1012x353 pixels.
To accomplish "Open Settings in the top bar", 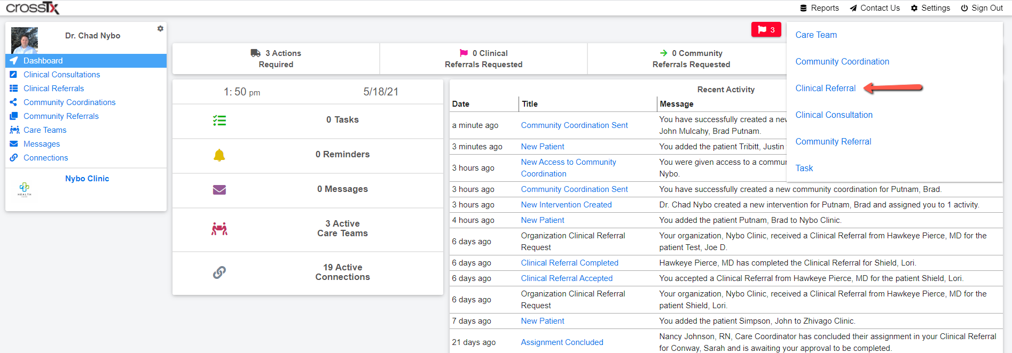I will [x=930, y=8].
